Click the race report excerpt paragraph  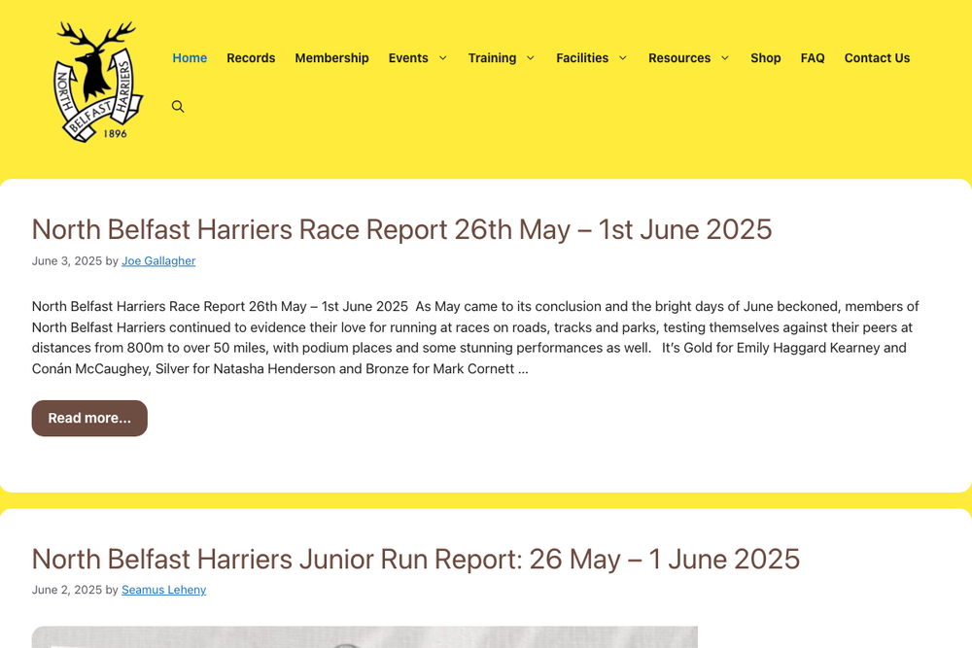click(475, 338)
